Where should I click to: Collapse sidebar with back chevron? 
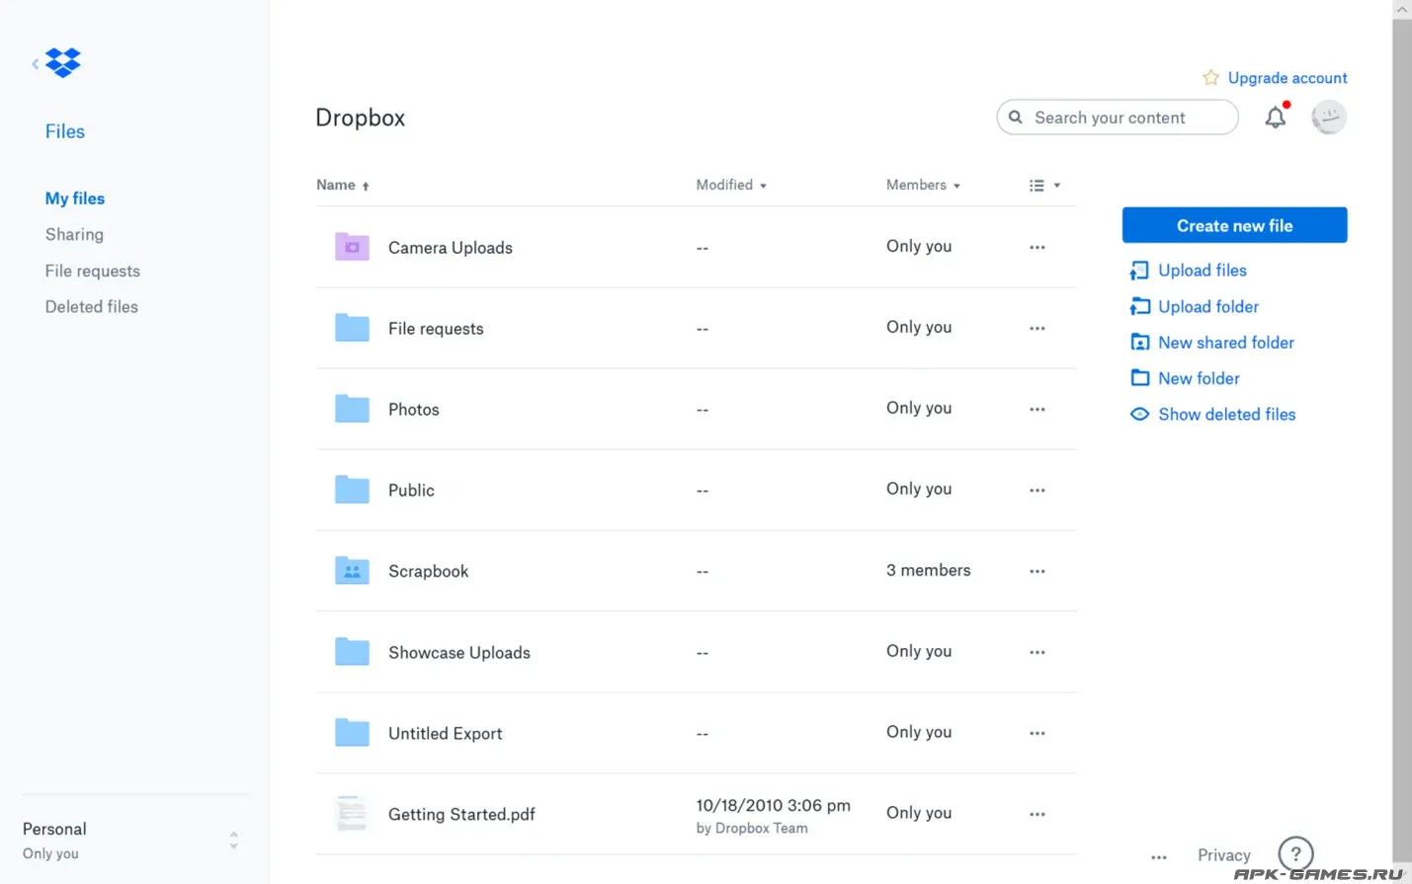point(35,64)
